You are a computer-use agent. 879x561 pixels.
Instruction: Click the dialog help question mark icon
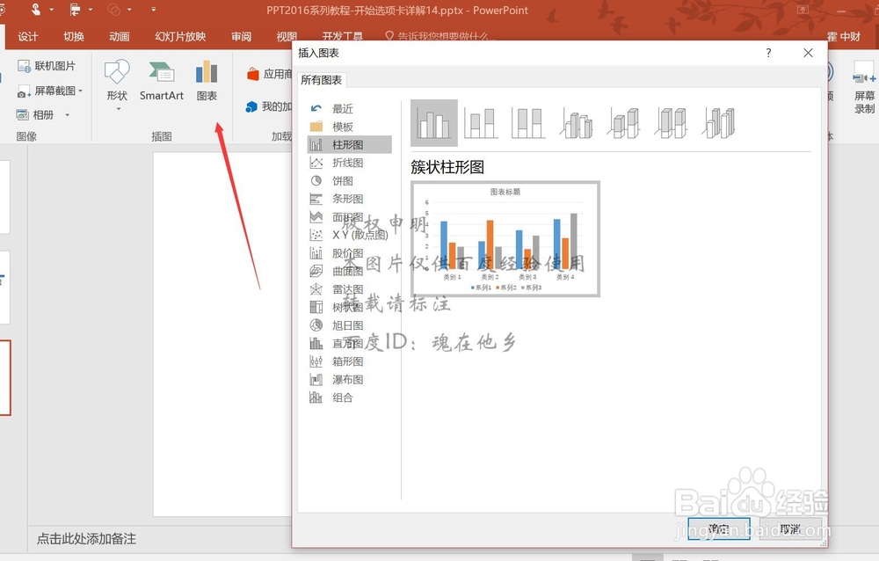click(x=768, y=53)
